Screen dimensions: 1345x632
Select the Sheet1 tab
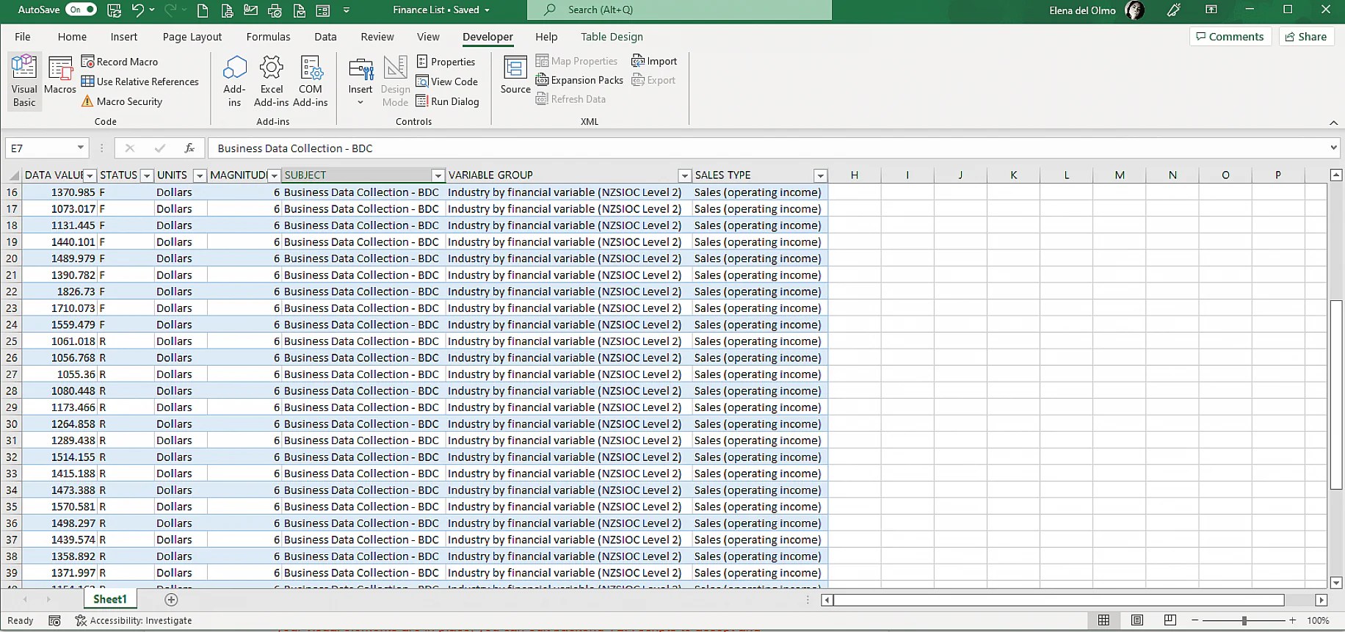110,599
